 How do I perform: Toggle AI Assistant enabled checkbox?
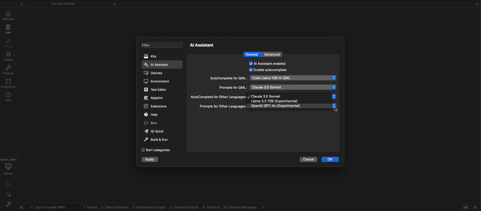(251, 64)
